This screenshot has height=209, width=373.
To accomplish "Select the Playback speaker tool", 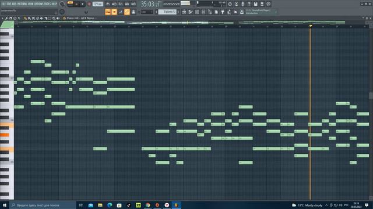I will pyautogui.click(x=58, y=18).
